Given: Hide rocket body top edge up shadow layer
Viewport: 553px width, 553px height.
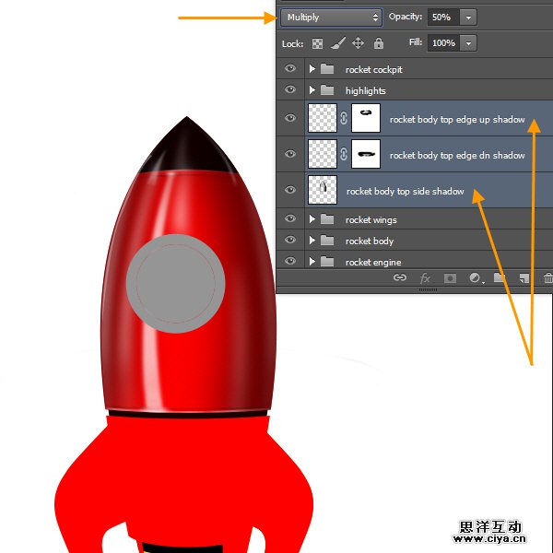Looking at the screenshot, I should pos(290,117).
